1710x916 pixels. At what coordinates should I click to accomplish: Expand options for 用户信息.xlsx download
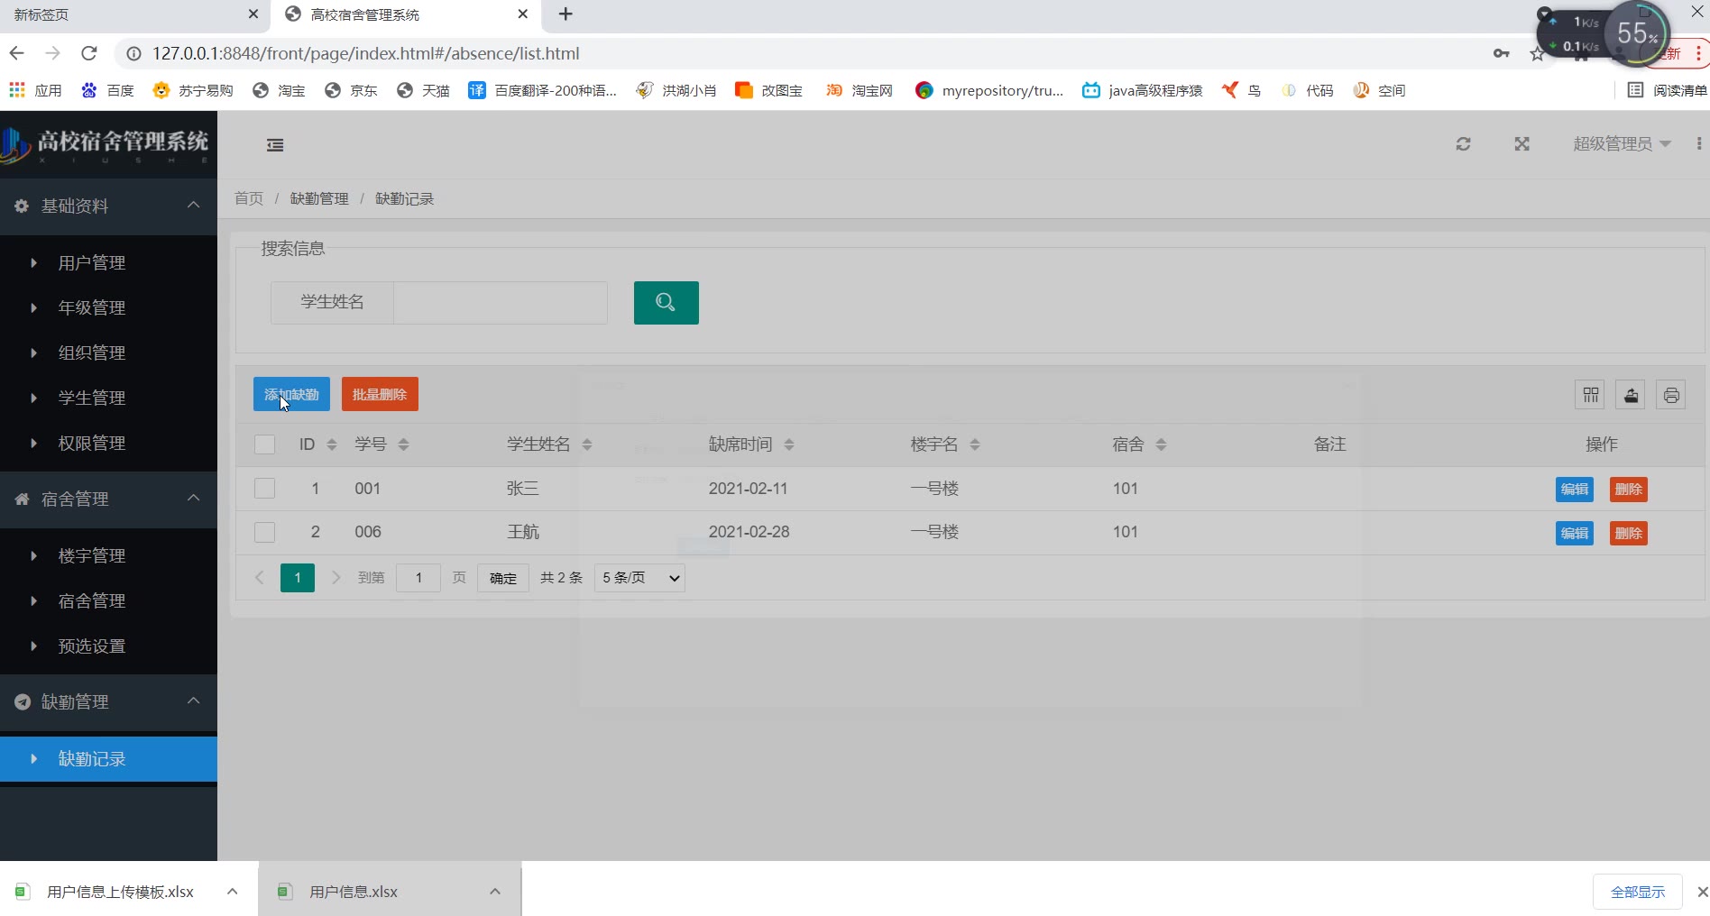(494, 892)
